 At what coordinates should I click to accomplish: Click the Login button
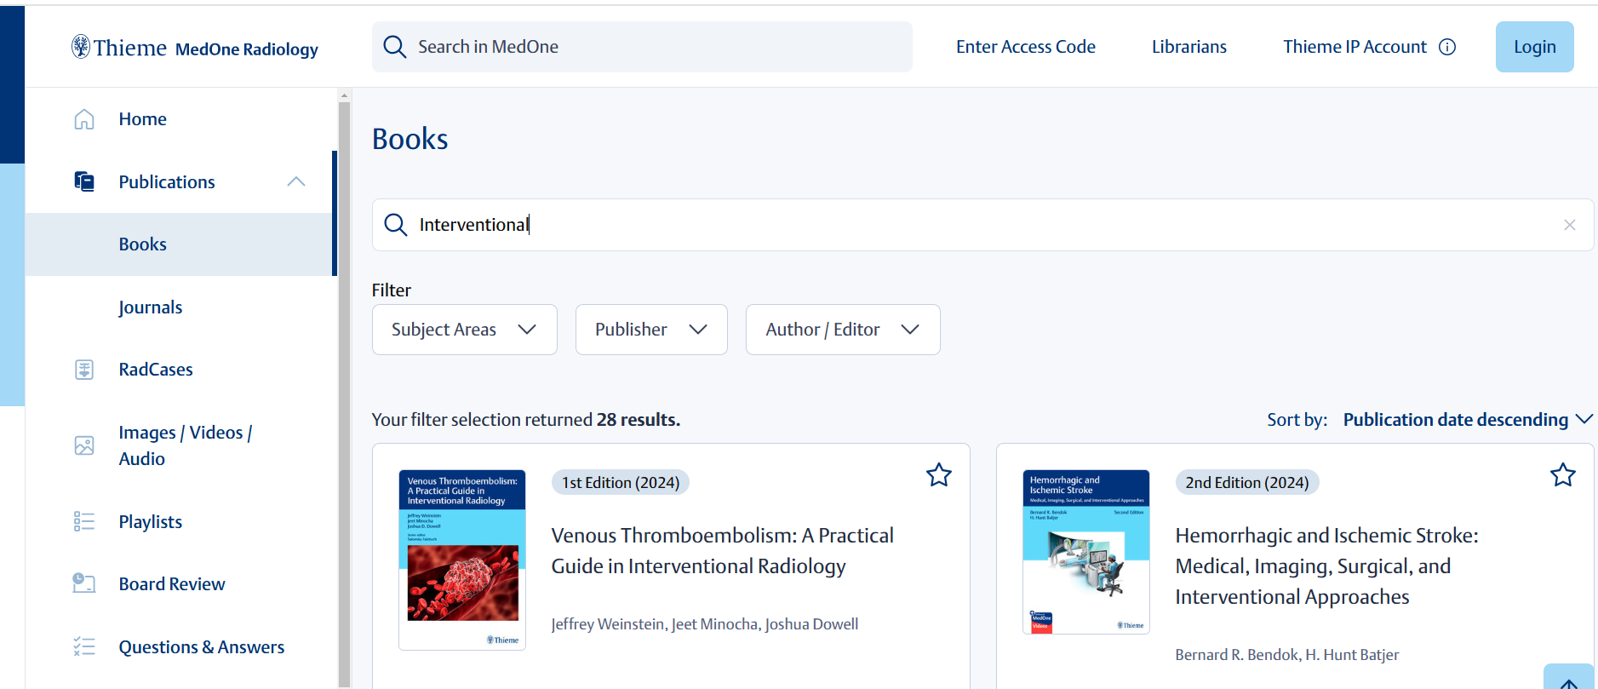1534,47
